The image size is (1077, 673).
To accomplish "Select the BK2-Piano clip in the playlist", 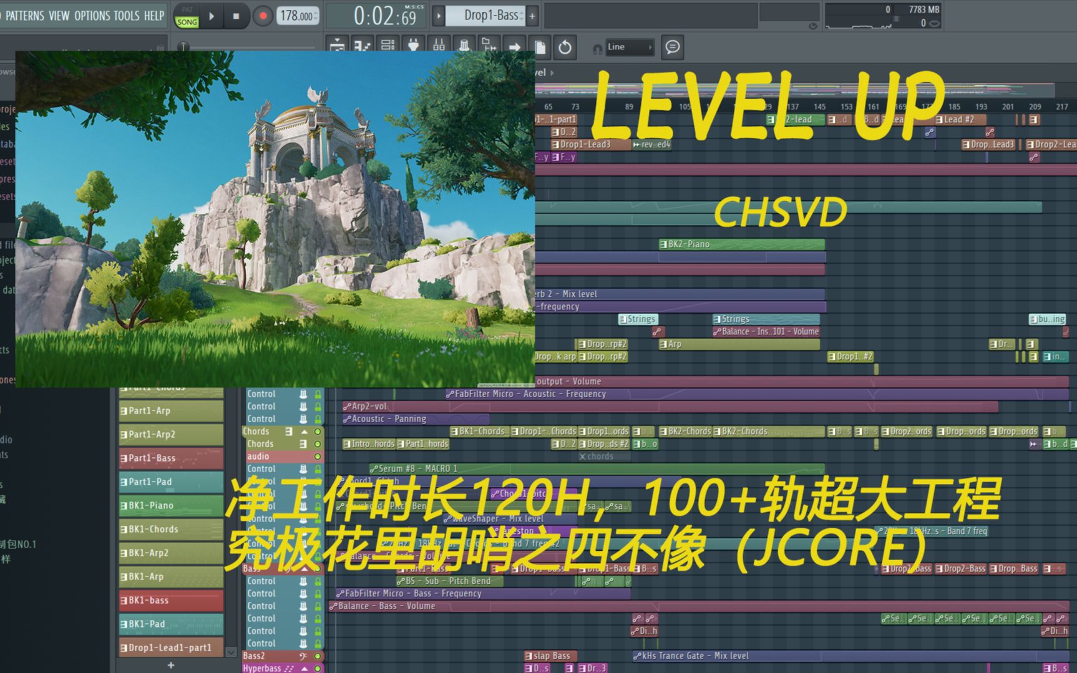I will pos(742,245).
